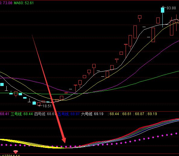This screenshot has width=179, height=156.
Task: Click the yellow 68.87 value
Action: pyautogui.click(x=140, y=114)
